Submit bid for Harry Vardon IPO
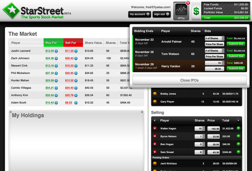252x171 pixels. point(236,69)
